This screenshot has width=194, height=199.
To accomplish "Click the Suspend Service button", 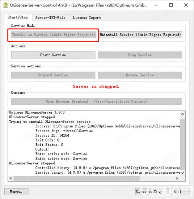I will (53, 75).
